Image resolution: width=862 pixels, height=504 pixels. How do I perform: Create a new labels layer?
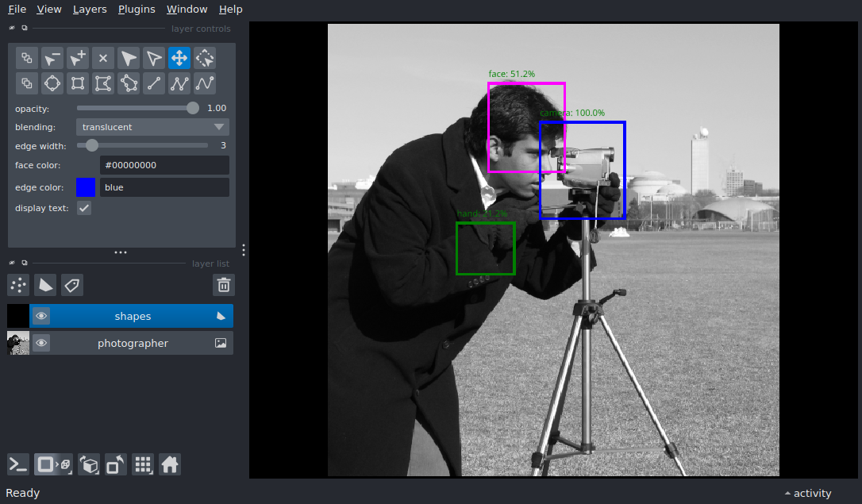pos(72,285)
